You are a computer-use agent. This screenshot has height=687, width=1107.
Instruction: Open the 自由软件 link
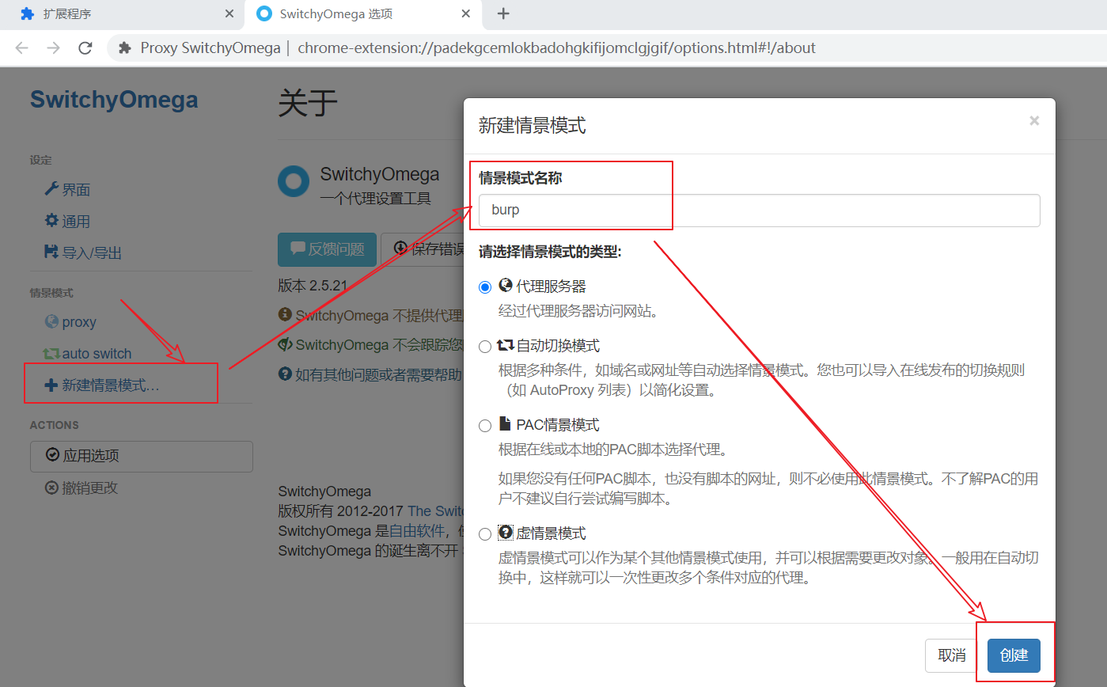(x=415, y=531)
